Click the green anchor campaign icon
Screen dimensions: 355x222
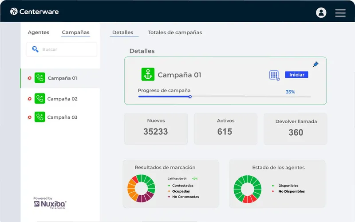point(148,74)
